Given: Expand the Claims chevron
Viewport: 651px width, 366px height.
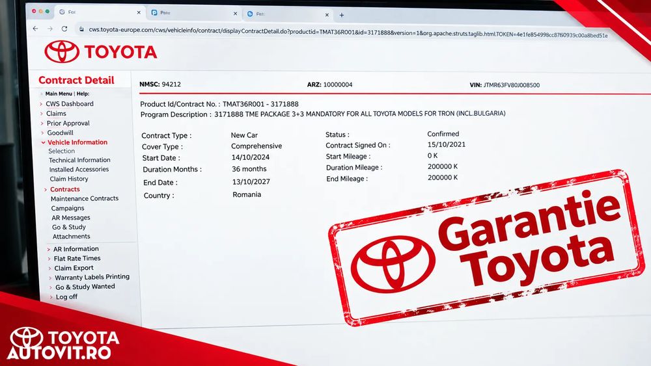Looking at the screenshot, I should point(41,114).
